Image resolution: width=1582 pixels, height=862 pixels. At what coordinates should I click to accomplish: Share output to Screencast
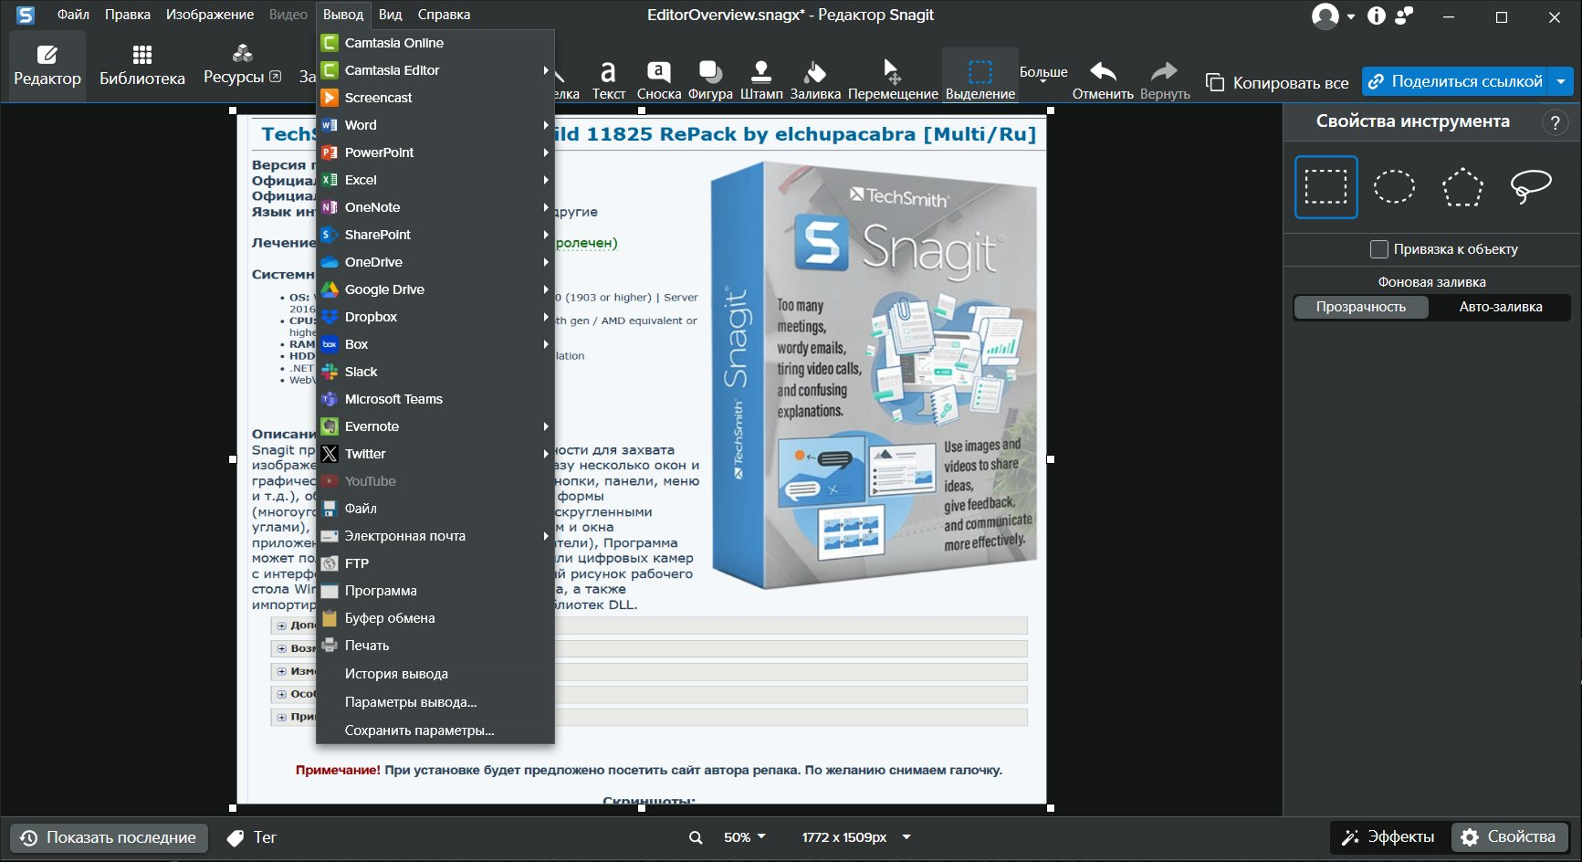click(435, 98)
